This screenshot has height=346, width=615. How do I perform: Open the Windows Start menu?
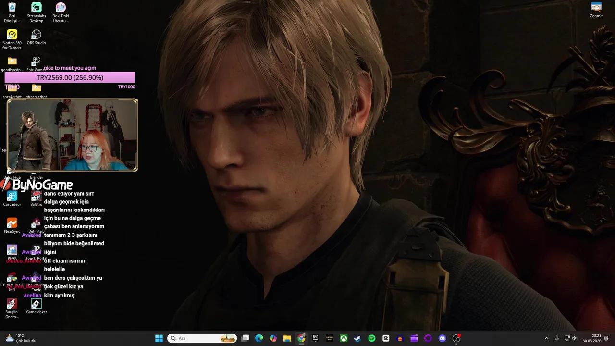[x=159, y=338]
